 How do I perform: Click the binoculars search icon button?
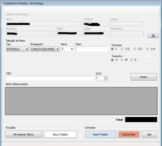(153, 36)
